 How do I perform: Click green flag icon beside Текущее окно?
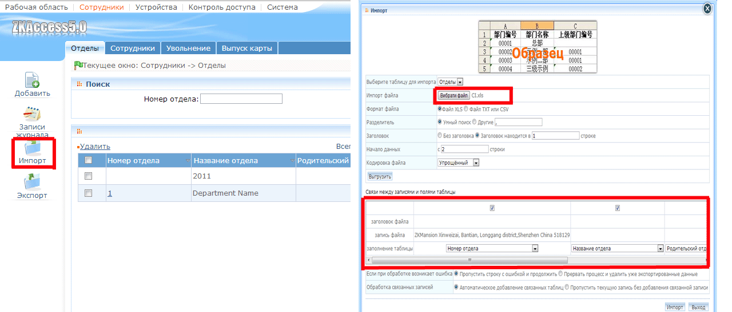tap(78, 65)
